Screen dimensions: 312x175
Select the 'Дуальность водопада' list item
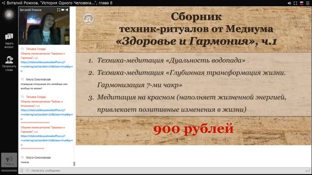(x=167, y=60)
